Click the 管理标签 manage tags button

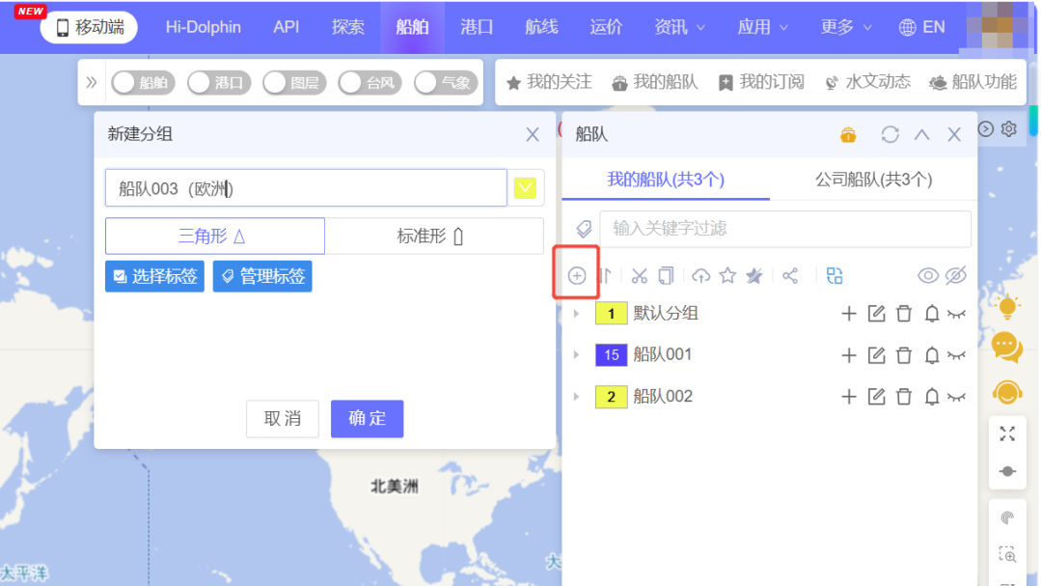262,276
